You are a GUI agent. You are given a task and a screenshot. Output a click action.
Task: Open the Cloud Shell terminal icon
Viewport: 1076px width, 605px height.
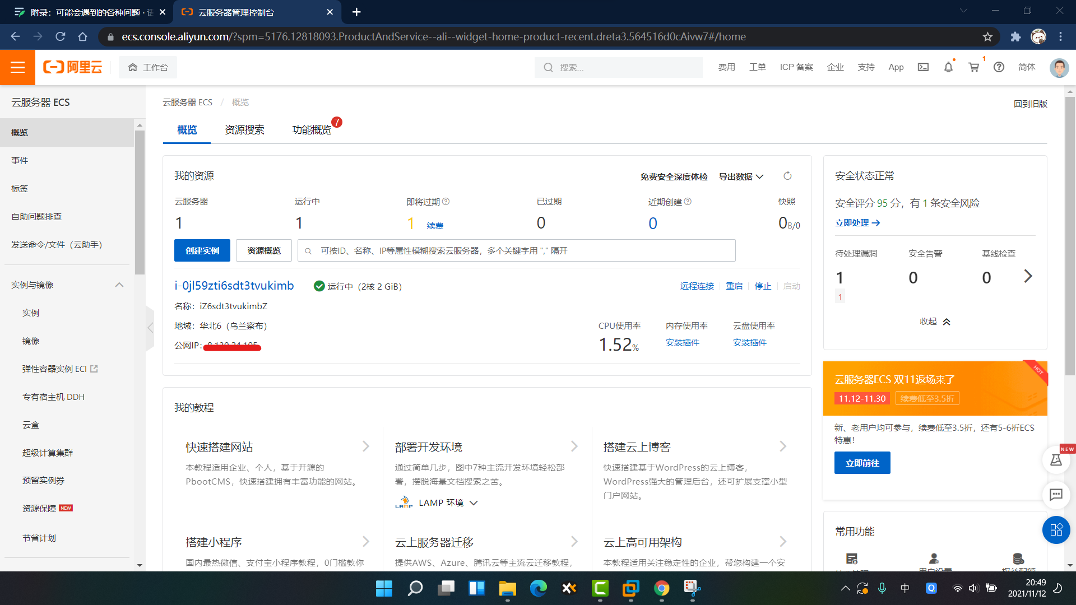923,67
